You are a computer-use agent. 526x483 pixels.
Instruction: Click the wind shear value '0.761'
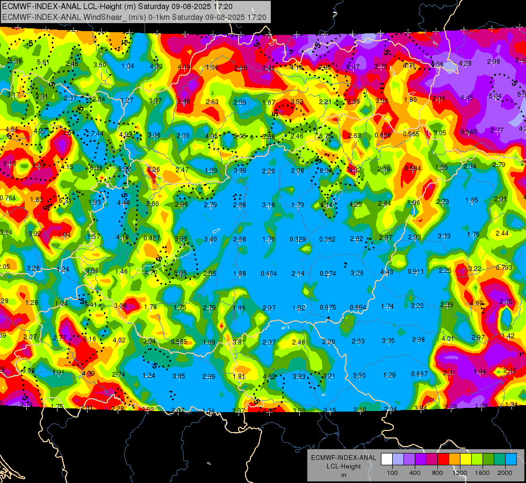click(8, 197)
